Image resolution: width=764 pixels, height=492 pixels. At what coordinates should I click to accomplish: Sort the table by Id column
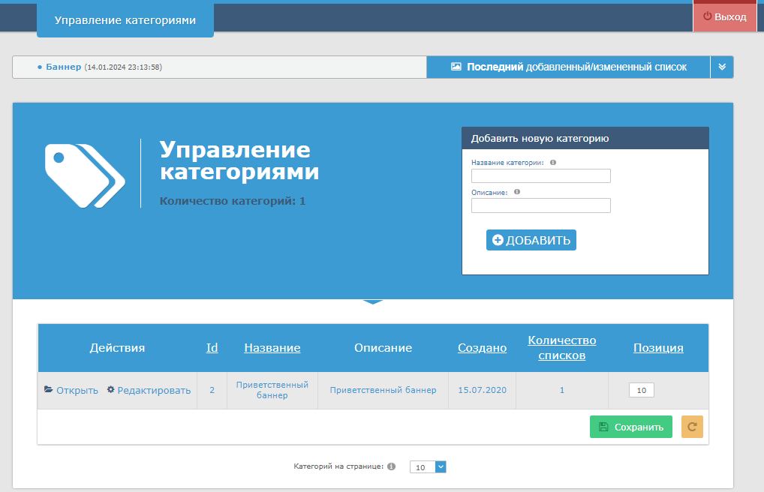(212, 348)
